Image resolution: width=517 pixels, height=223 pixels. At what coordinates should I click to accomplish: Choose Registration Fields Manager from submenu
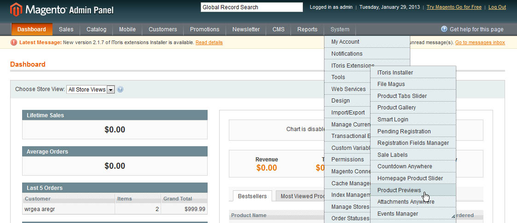(413, 143)
